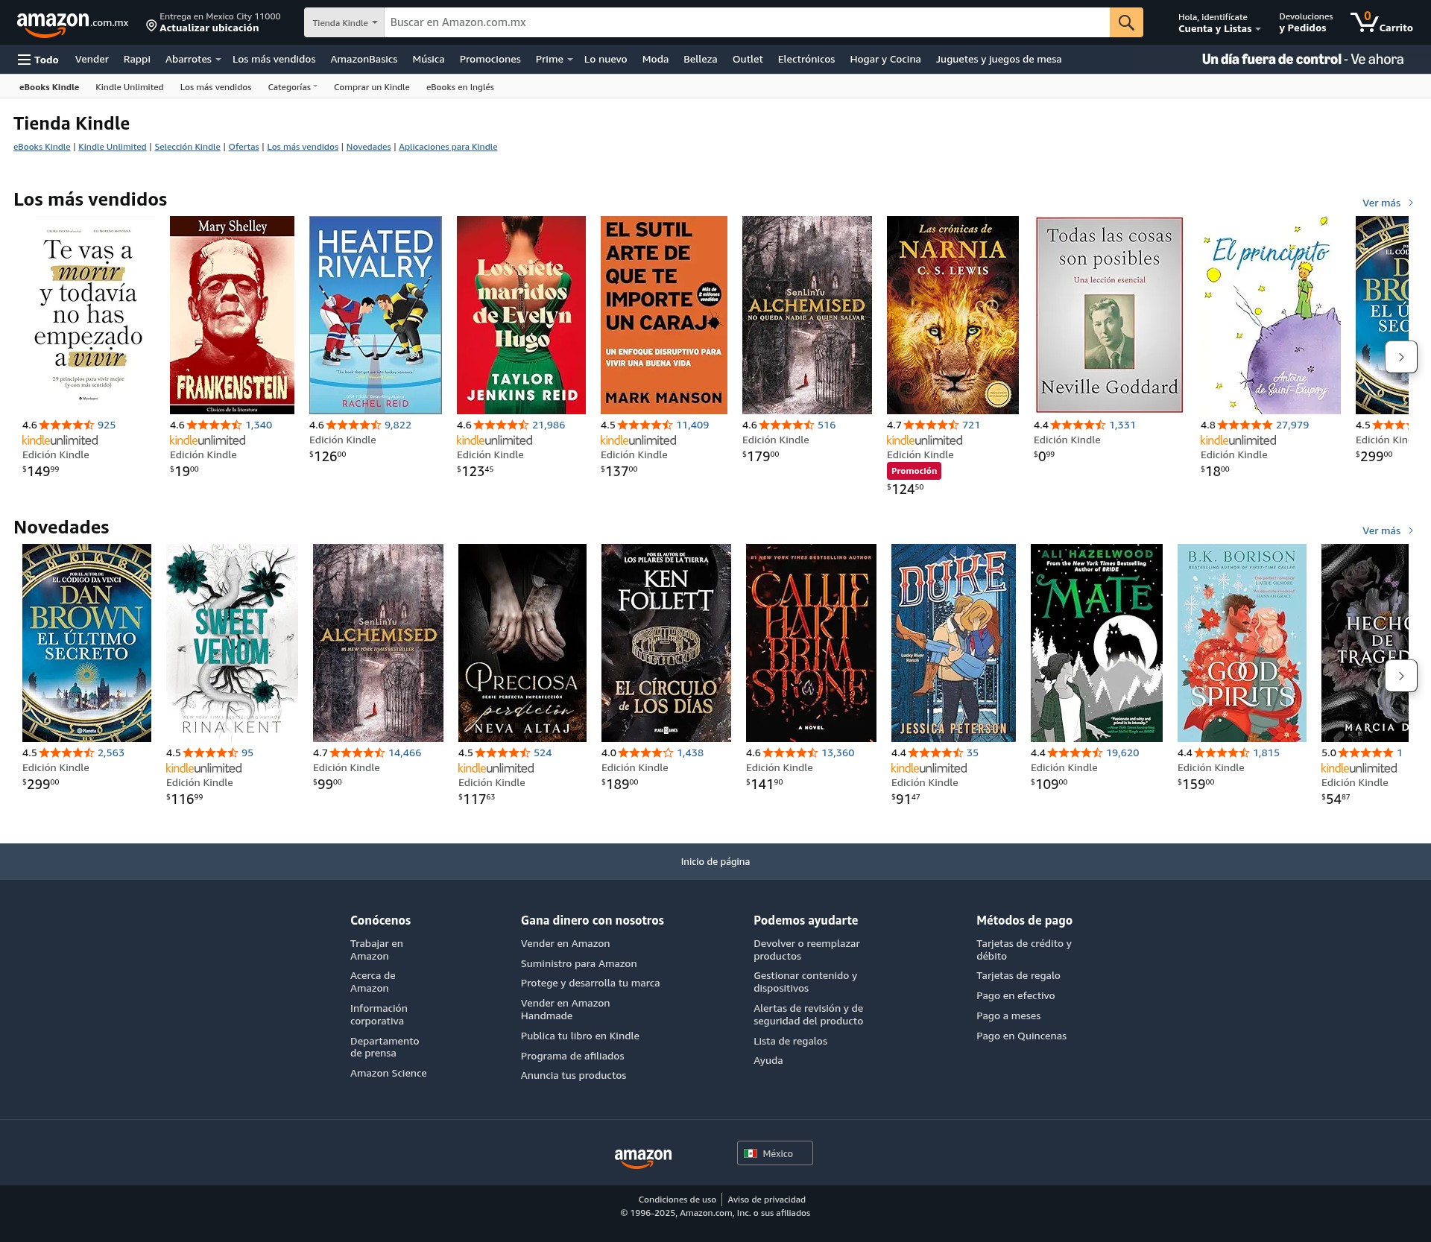Click the Un día fuera de control banner
The height and width of the screenshot is (1242, 1431).
click(1303, 60)
